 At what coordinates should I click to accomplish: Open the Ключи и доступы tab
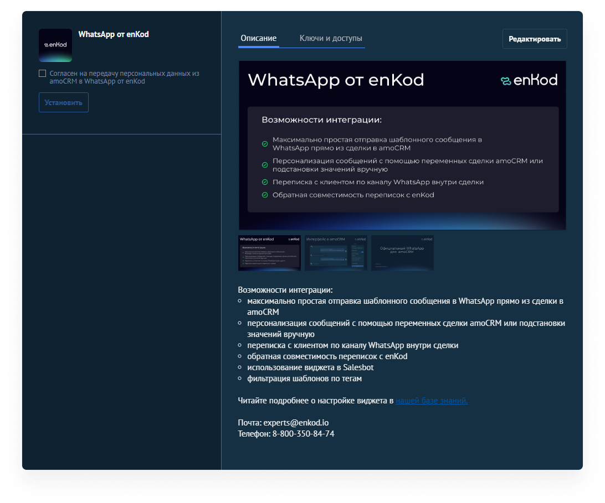[x=331, y=38]
